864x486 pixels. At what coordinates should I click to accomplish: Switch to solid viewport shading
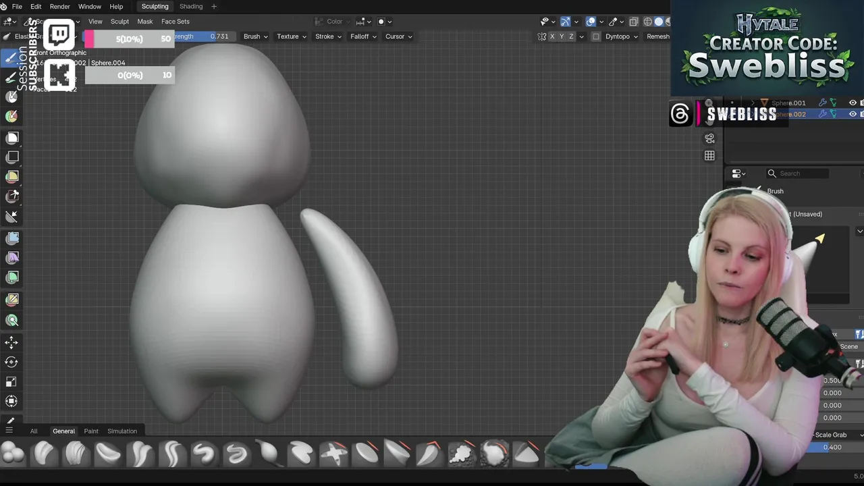coord(659,22)
